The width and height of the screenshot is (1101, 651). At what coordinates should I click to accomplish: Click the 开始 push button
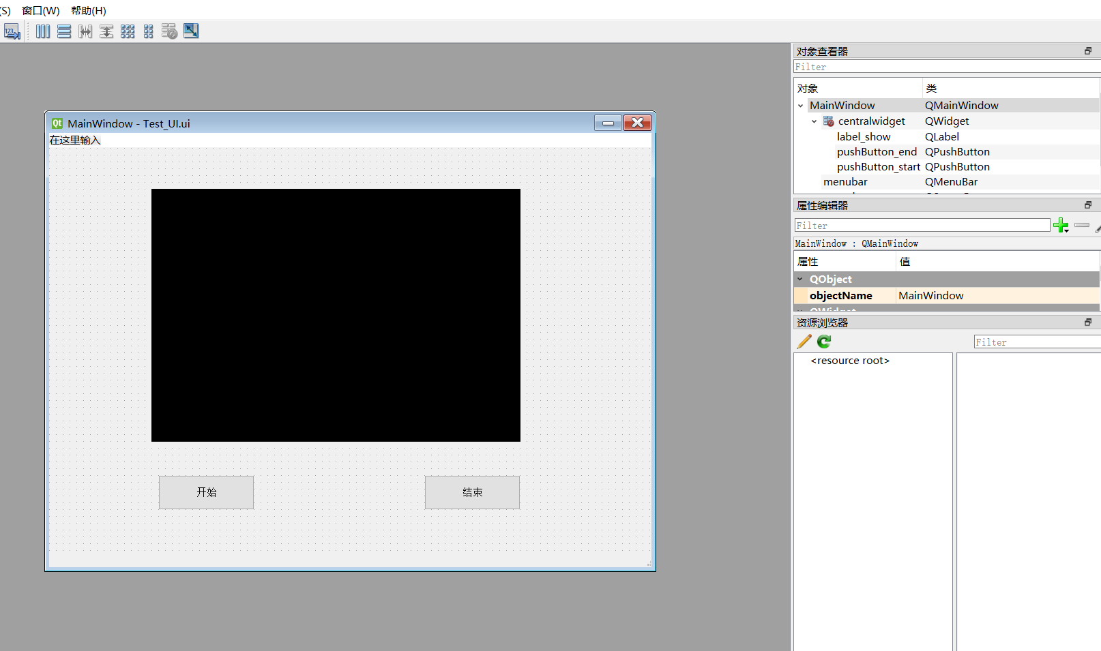coord(206,492)
